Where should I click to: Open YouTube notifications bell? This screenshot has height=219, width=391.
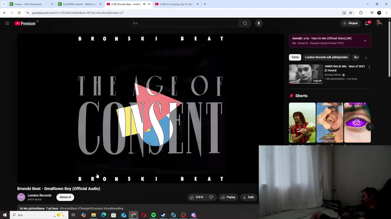[x=367, y=23]
